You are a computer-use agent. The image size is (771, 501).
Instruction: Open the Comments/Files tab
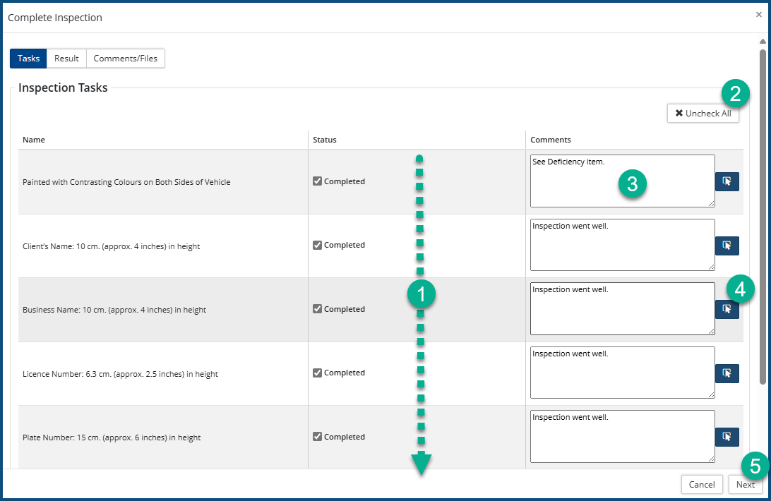coord(126,59)
